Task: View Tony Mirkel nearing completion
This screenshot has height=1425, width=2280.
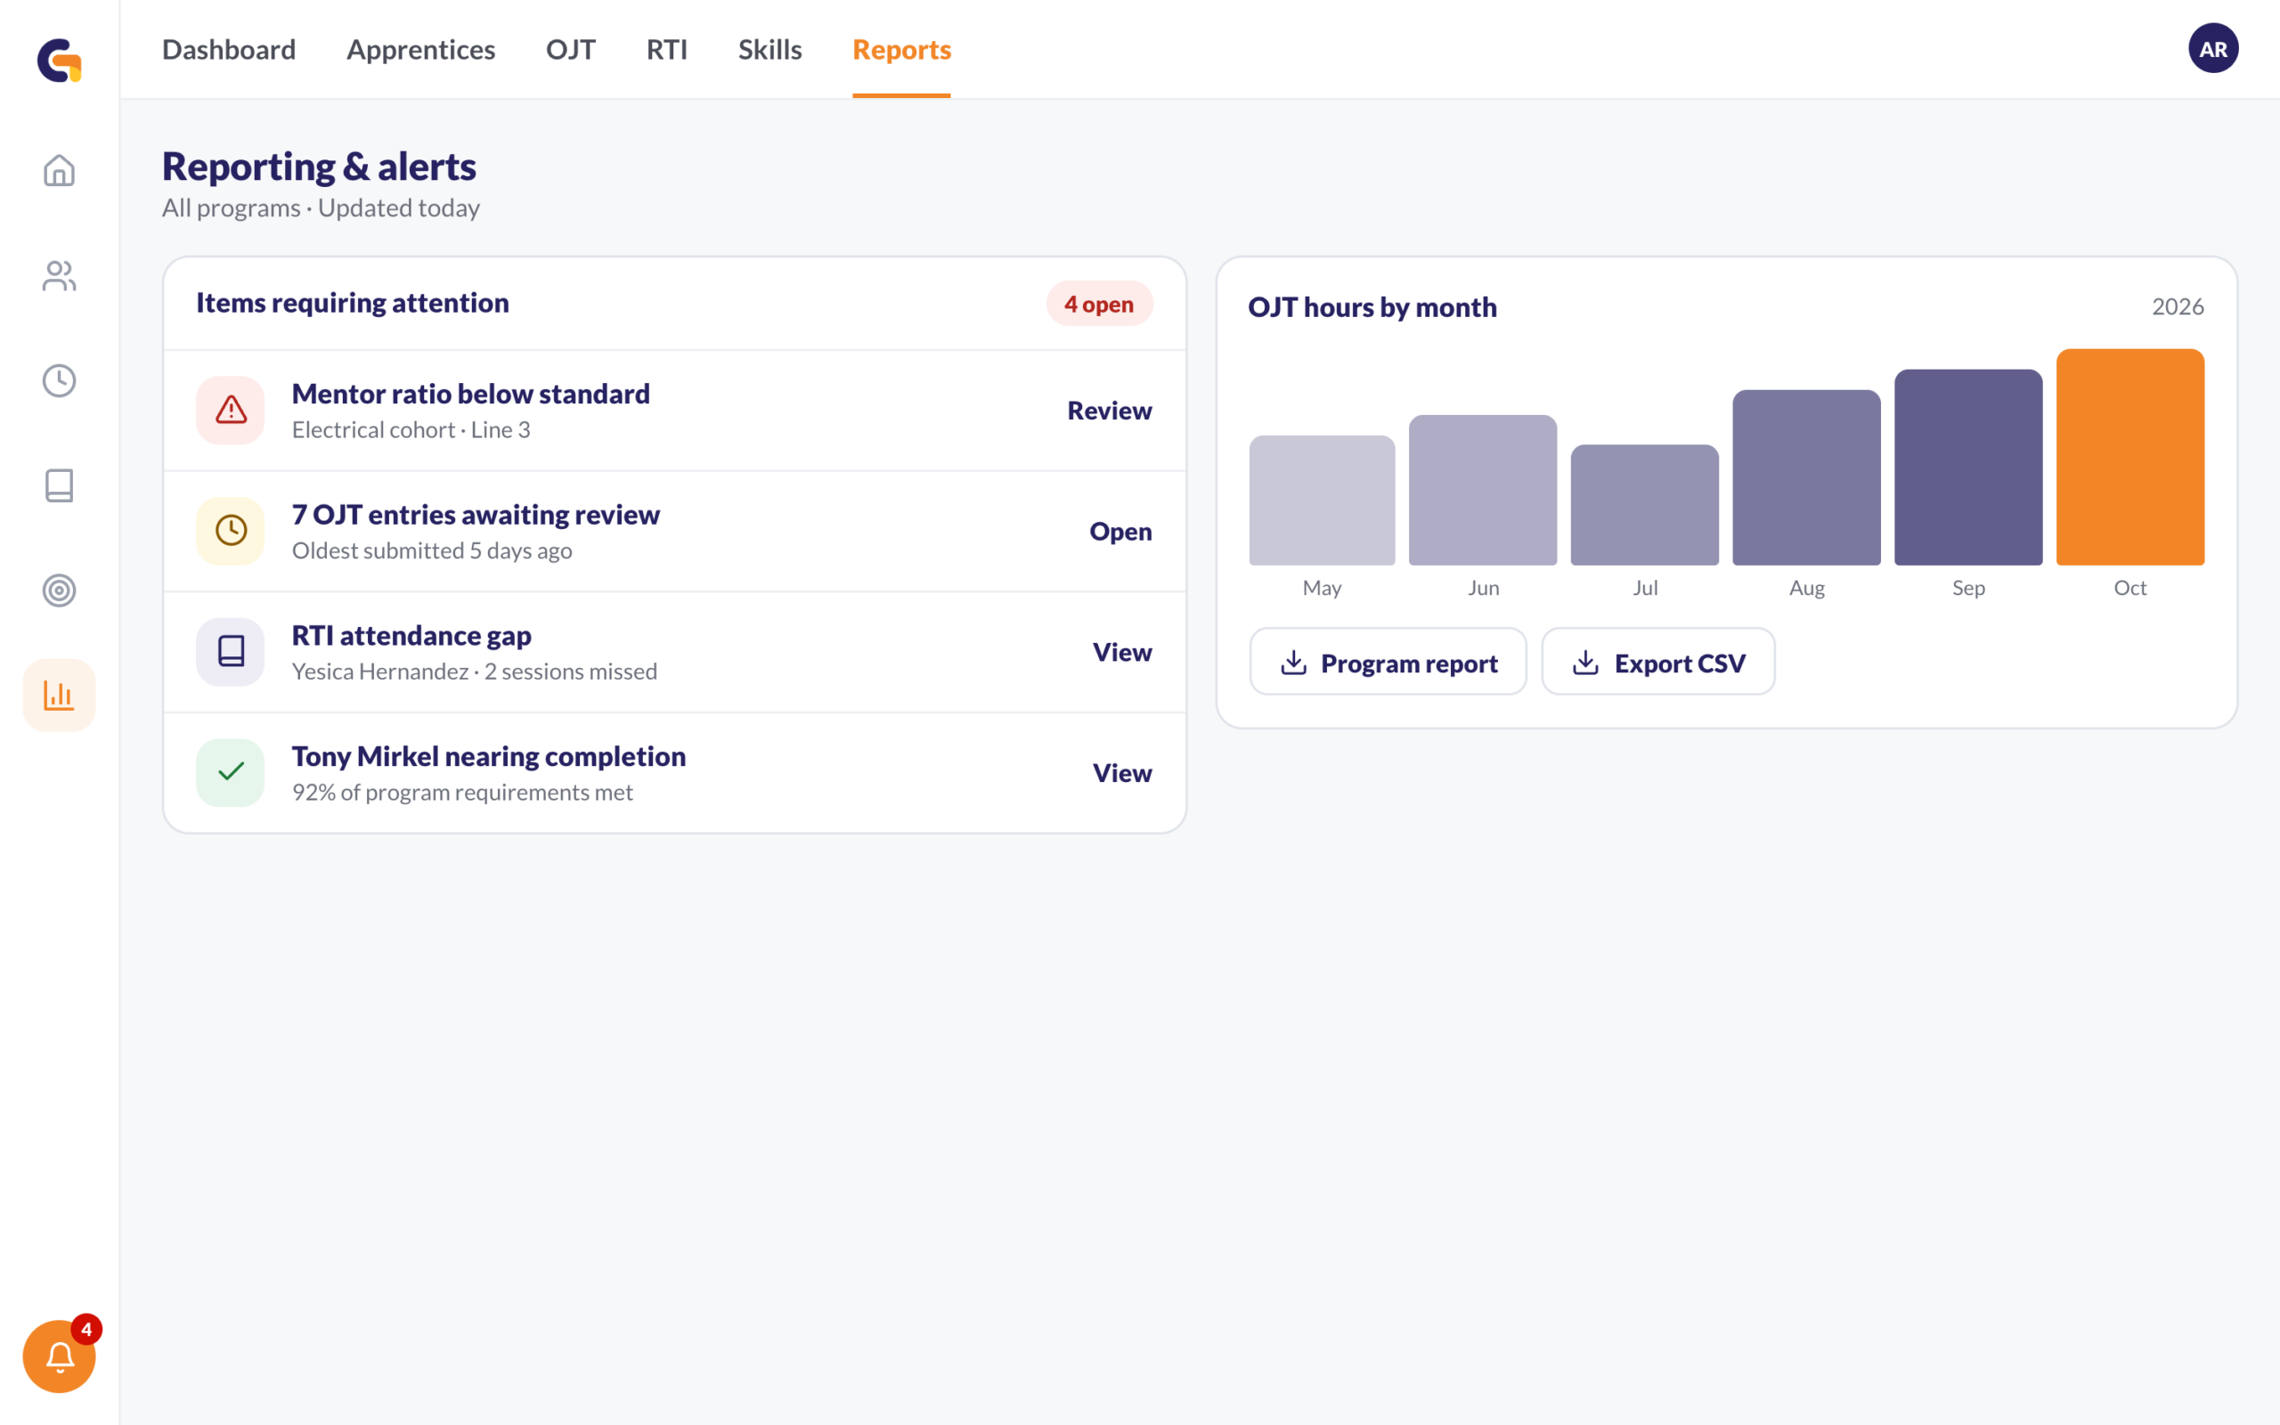Action: (1122, 772)
